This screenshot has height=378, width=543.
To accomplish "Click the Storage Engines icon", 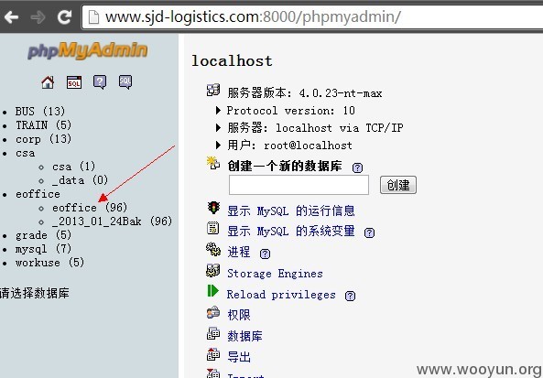I will [x=213, y=270].
